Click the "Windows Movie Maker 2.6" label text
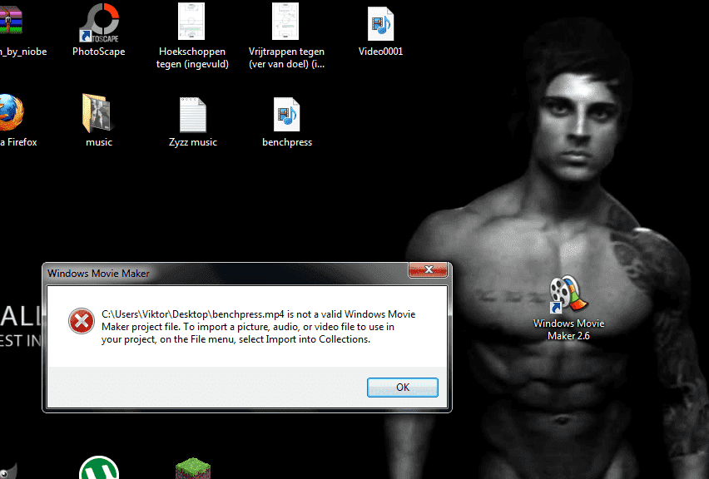The image size is (709, 479). [x=568, y=329]
